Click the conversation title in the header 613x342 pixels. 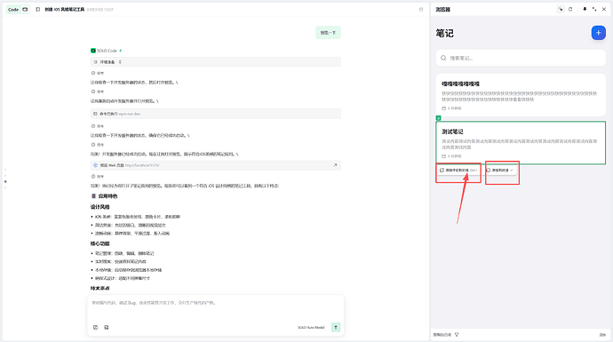[x=65, y=10]
